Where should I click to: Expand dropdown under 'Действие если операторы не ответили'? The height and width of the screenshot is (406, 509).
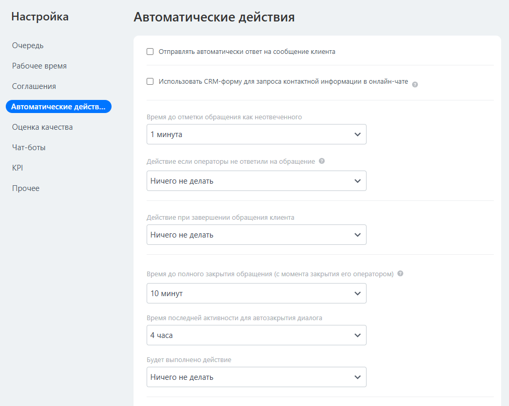click(257, 181)
